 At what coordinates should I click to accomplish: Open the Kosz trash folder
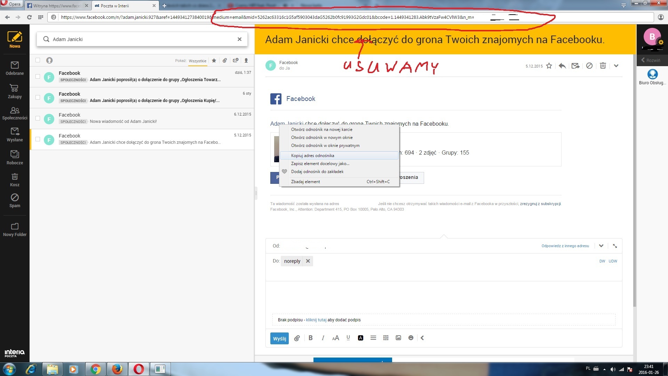click(15, 180)
